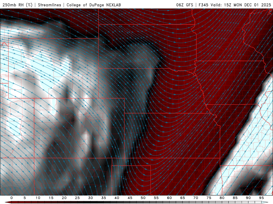Viewport: 273px width, 204px height.
Task: Click the '70' value on the color scale
Action: (x=196, y=198)
